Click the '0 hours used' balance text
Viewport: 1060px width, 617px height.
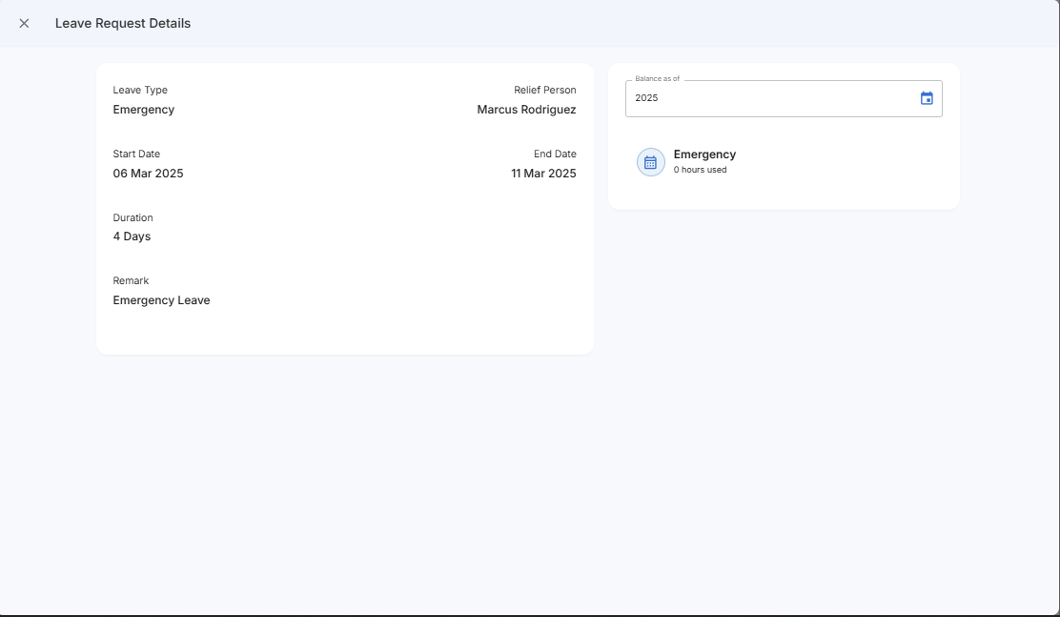[x=700, y=170]
